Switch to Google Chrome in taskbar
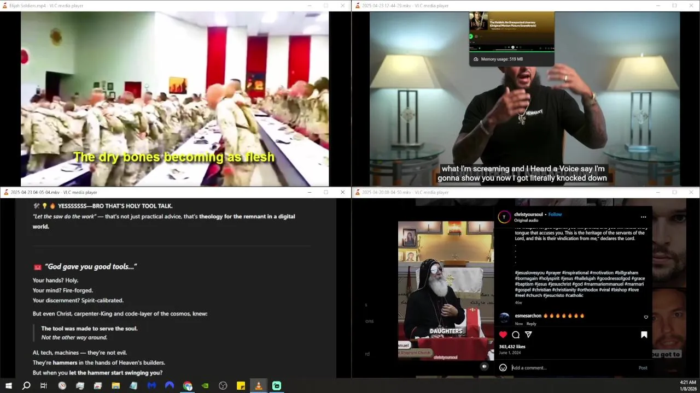Image resolution: width=700 pixels, height=393 pixels. click(x=188, y=386)
